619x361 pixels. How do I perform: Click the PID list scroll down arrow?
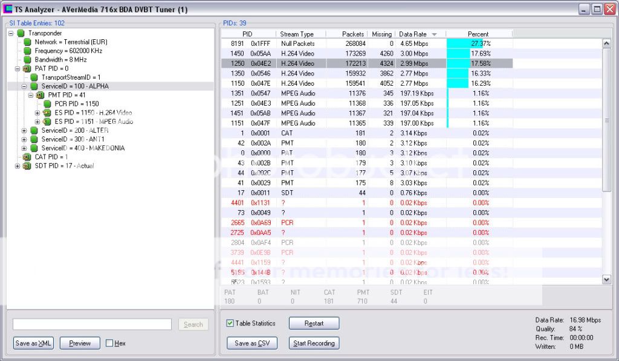(607, 280)
